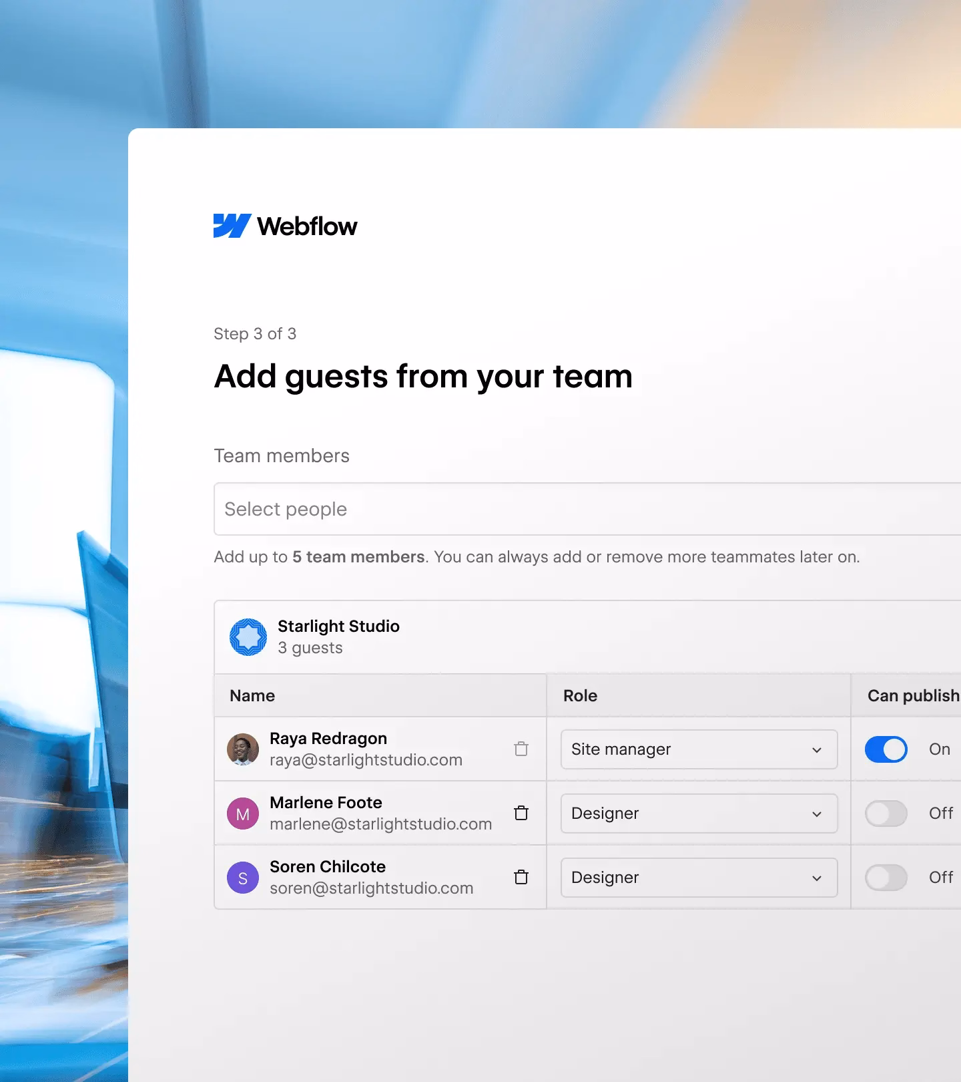Image resolution: width=961 pixels, height=1082 pixels.
Task: Turn on publish toggle for Soren Chilcote
Action: (x=886, y=878)
